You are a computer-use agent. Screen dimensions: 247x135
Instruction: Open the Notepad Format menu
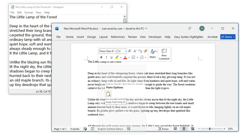29,12
